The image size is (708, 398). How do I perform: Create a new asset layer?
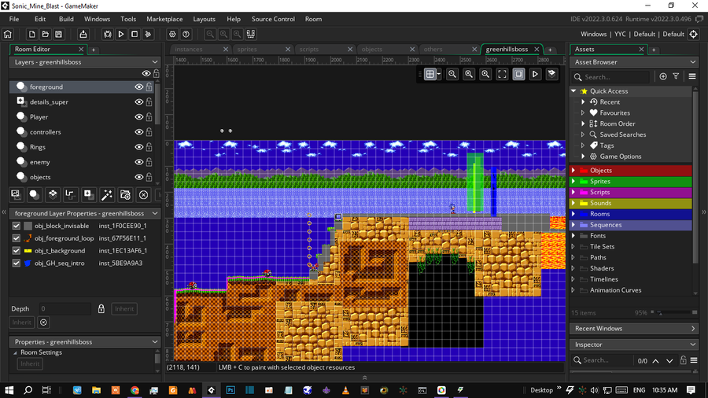pos(88,195)
